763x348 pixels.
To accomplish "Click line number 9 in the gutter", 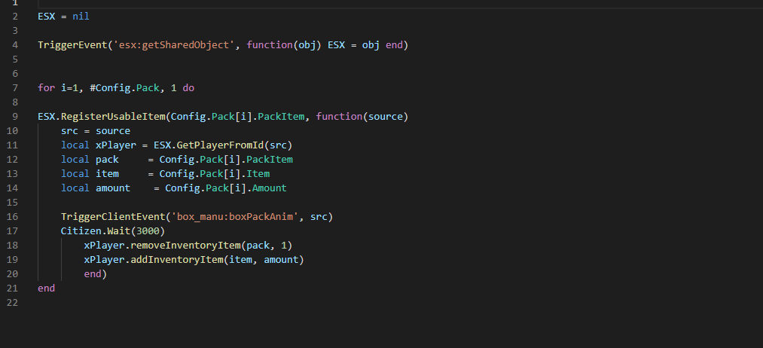I will coord(15,117).
